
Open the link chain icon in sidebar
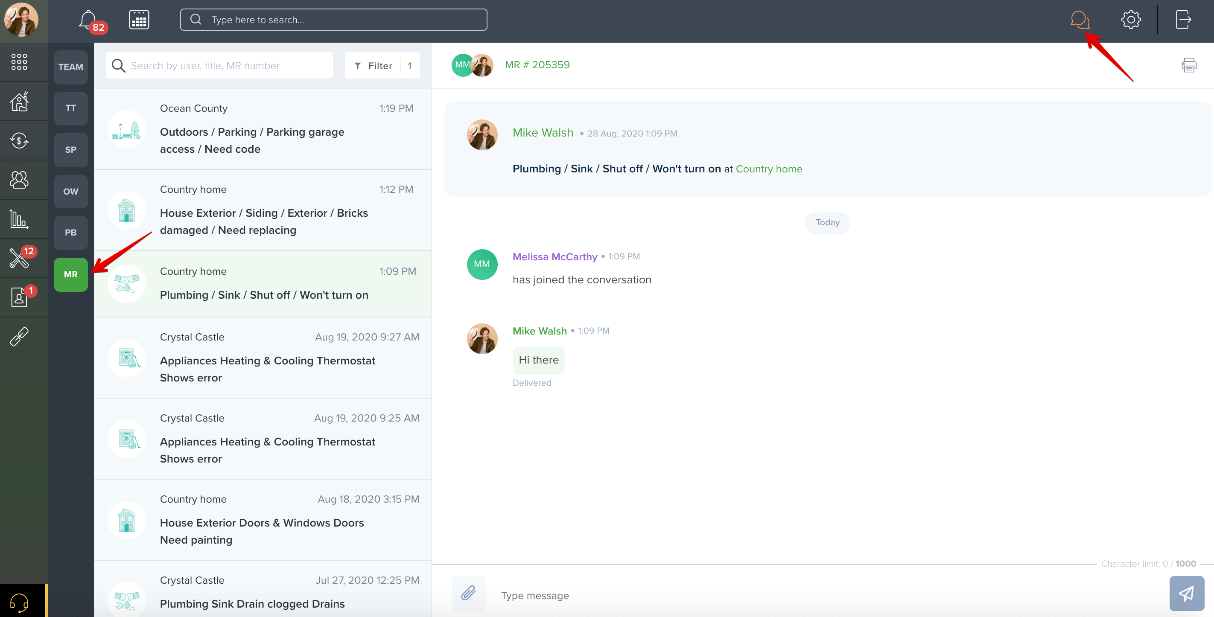19,337
